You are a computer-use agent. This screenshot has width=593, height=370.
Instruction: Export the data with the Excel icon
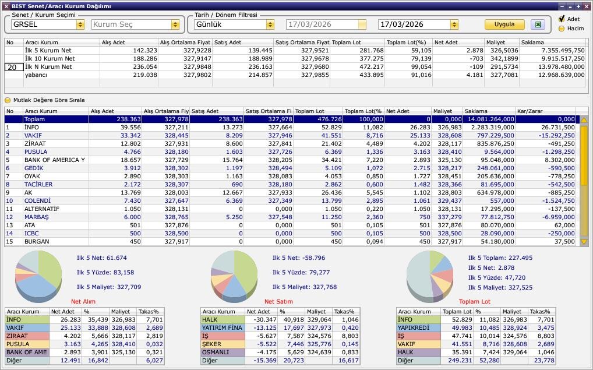[538, 24]
